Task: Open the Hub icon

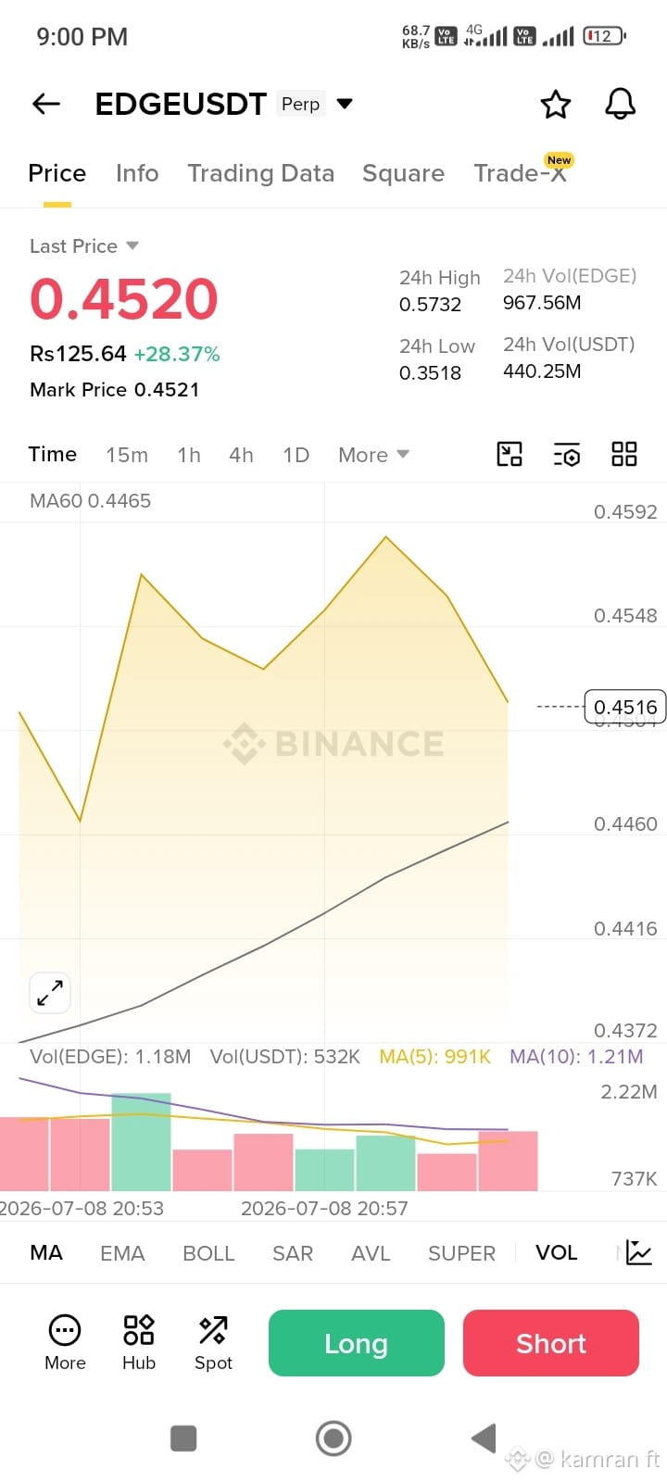Action: pos(139,1342)
